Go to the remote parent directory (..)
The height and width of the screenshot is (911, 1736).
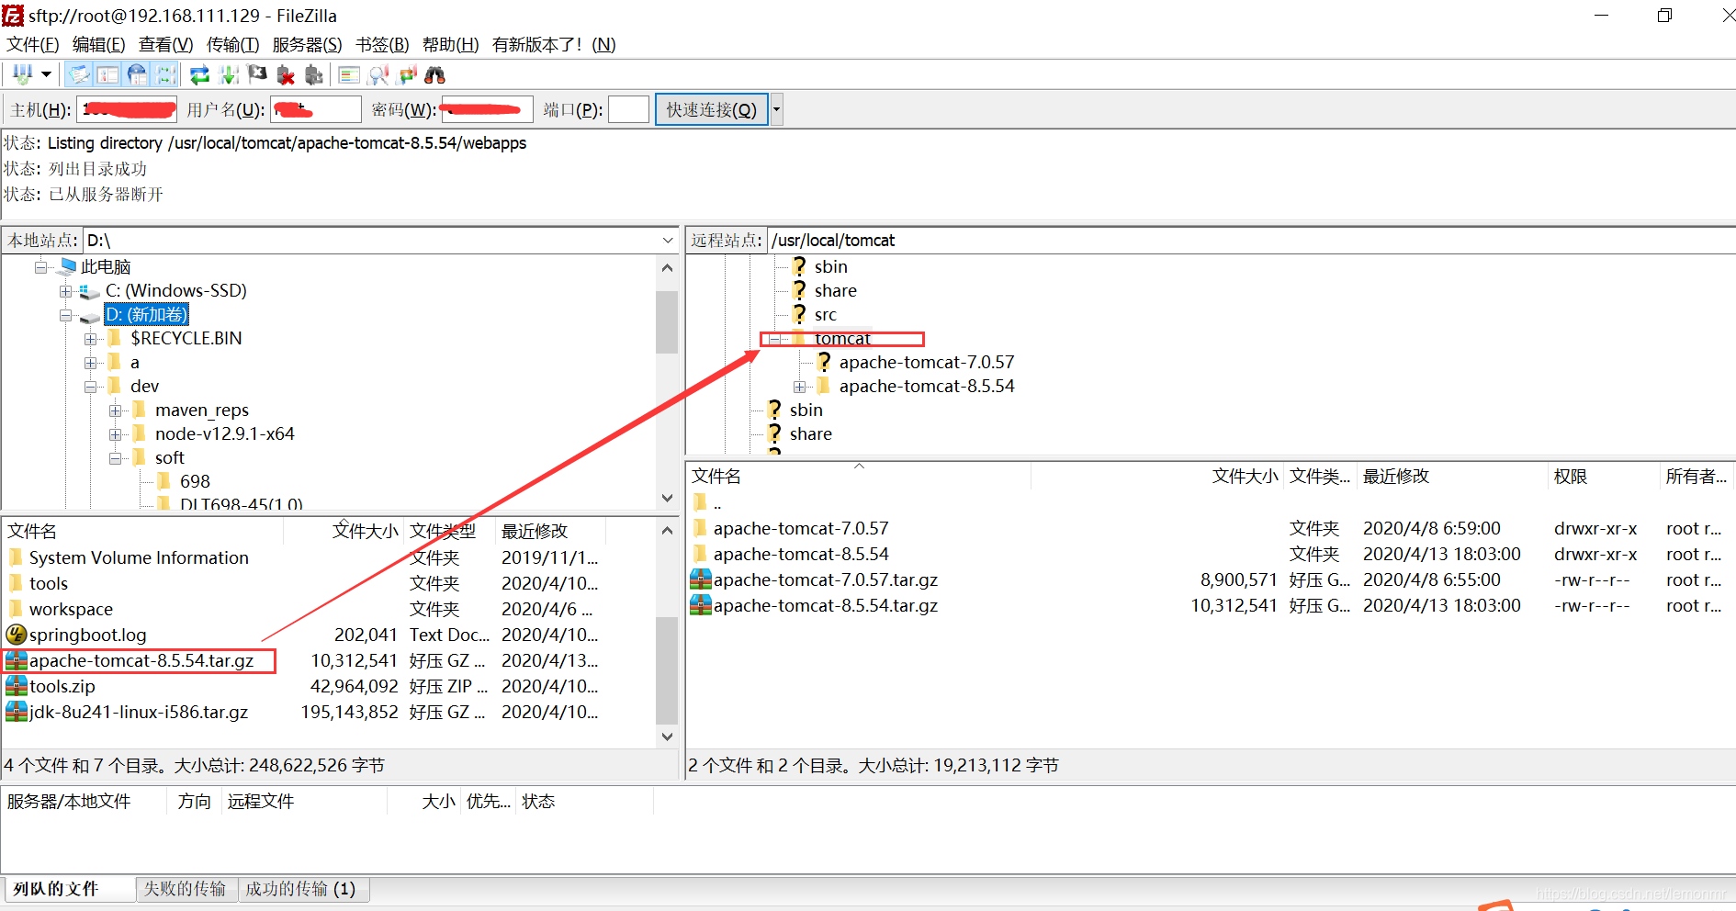(x=717, y=502)
